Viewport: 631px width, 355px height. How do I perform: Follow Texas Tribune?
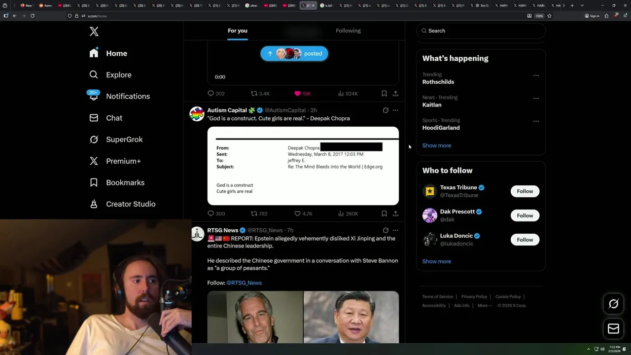point(525,191)
